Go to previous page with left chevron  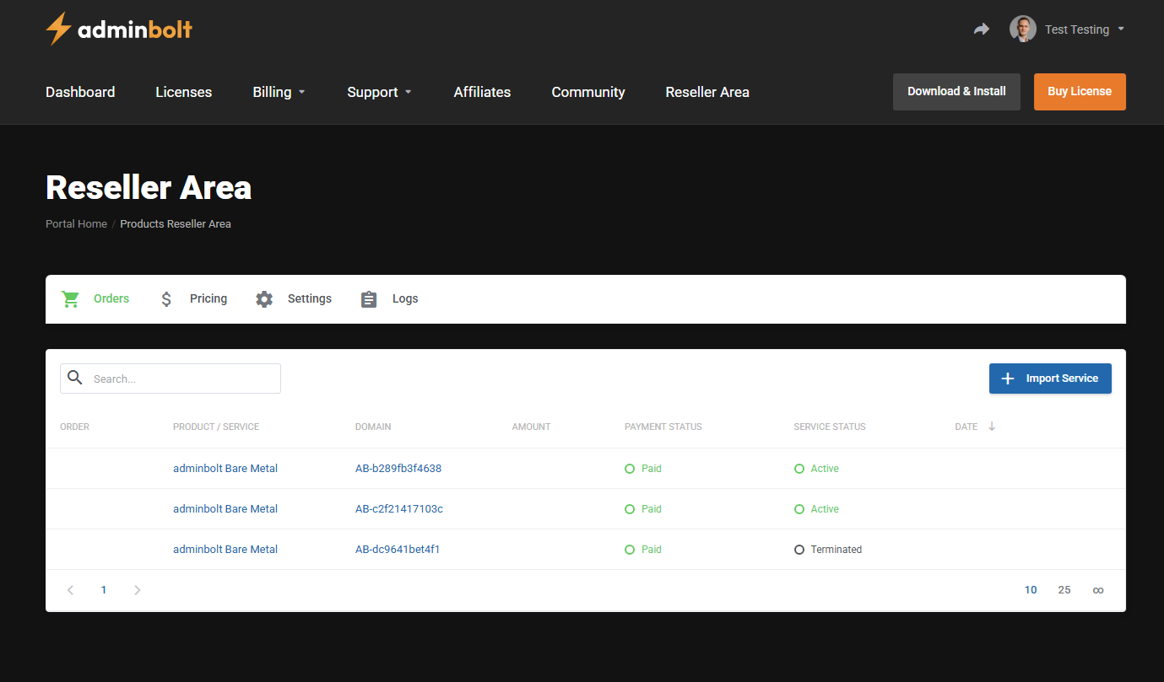pos(70,590)
